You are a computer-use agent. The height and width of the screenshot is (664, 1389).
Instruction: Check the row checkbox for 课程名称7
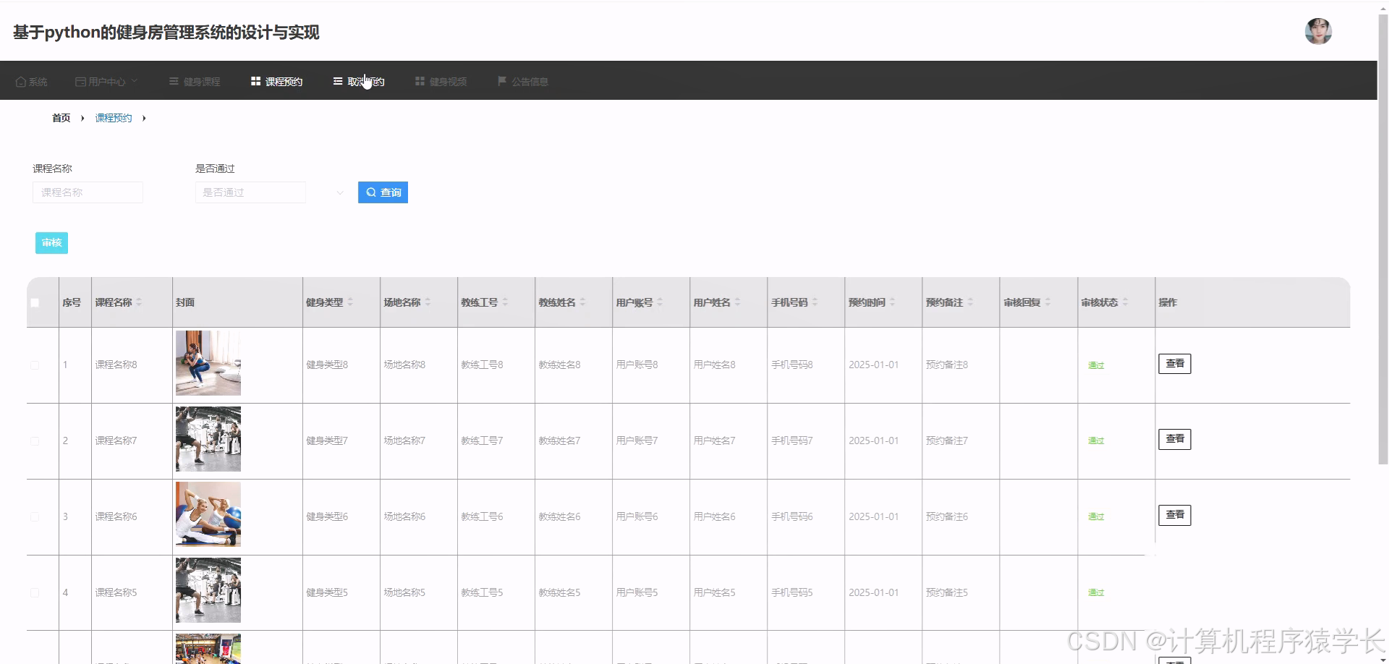coord(35,441)
